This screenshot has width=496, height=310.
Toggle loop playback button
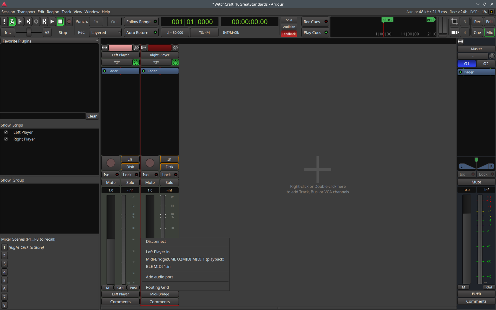tap(36, 22)
